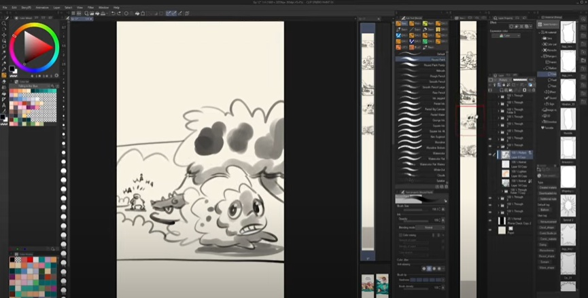The height and width of the screenshot is (298, 588).
Task: Open the Layer menu
Action: click(x=57, y=7)
